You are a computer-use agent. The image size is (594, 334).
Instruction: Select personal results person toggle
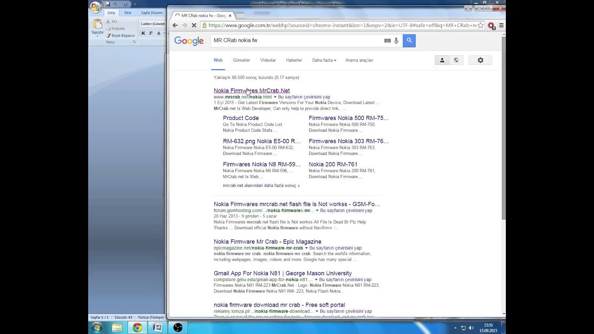(x=442, y=60)
